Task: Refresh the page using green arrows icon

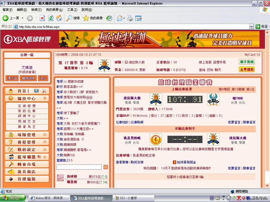Action: [51, 18]
